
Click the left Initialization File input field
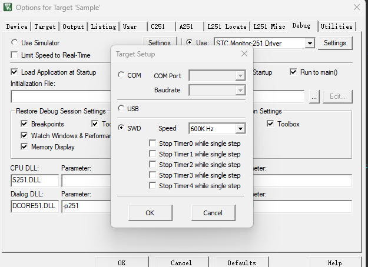61,96
